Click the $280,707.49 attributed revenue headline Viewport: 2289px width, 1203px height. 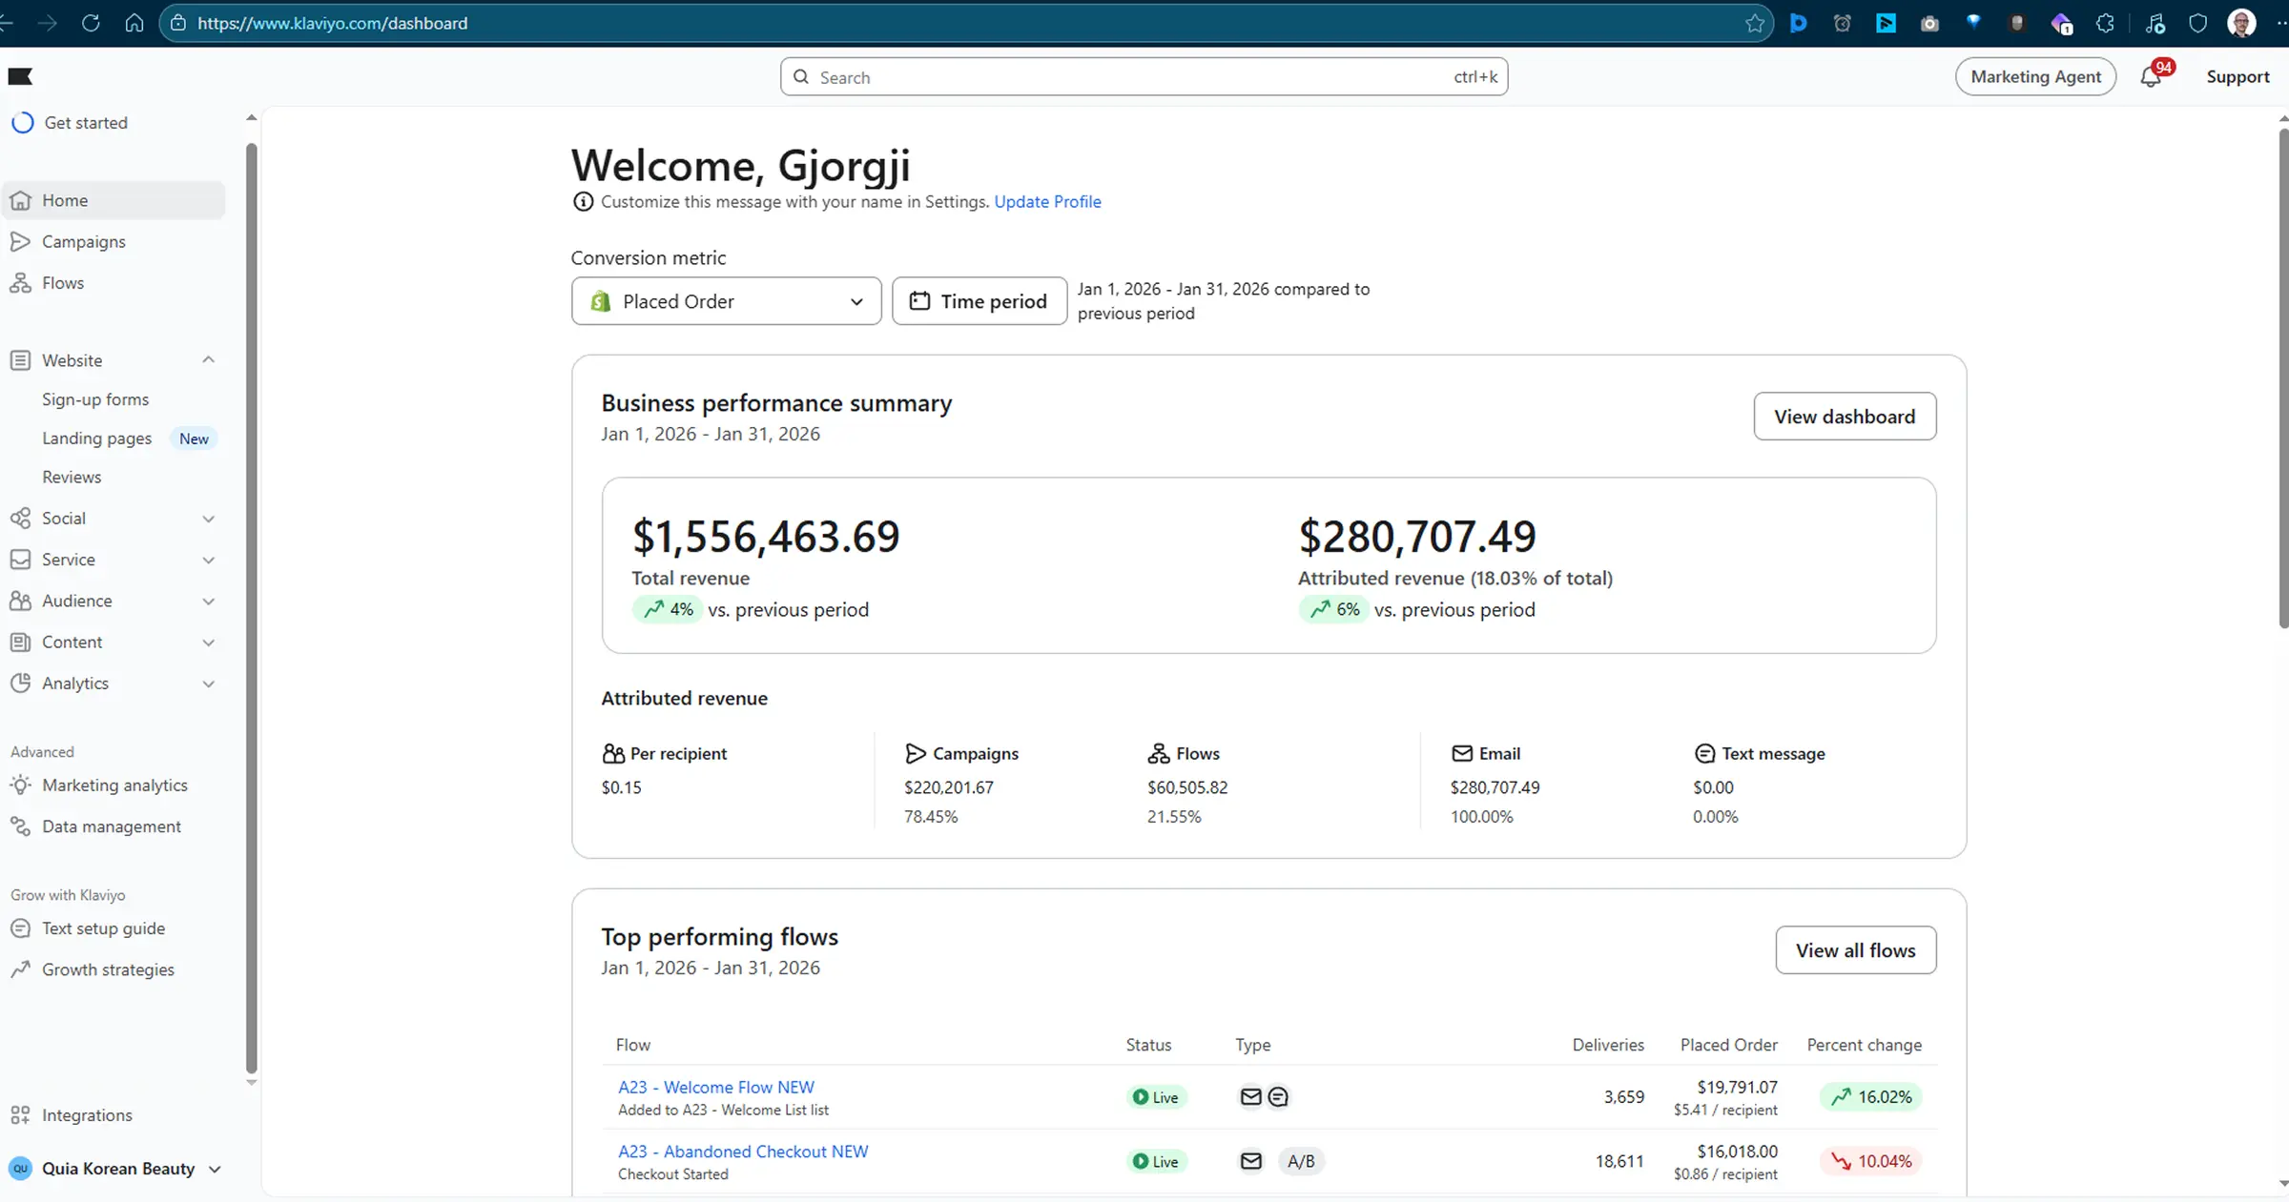[x=1417, y=537]
